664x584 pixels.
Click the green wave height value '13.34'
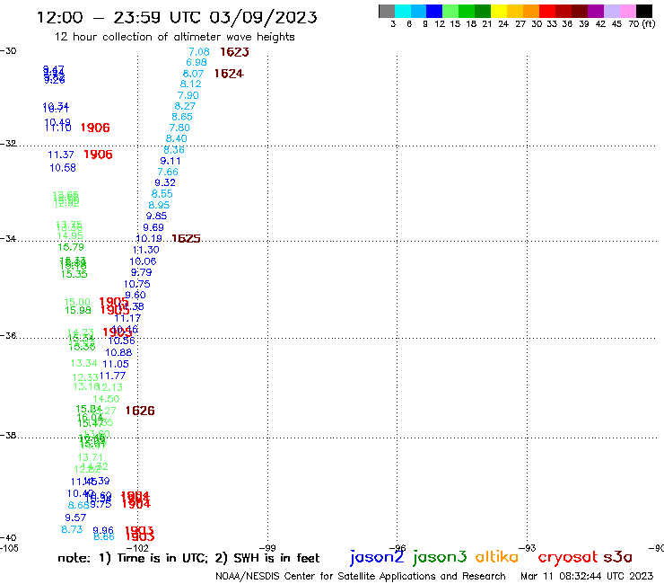83,364
